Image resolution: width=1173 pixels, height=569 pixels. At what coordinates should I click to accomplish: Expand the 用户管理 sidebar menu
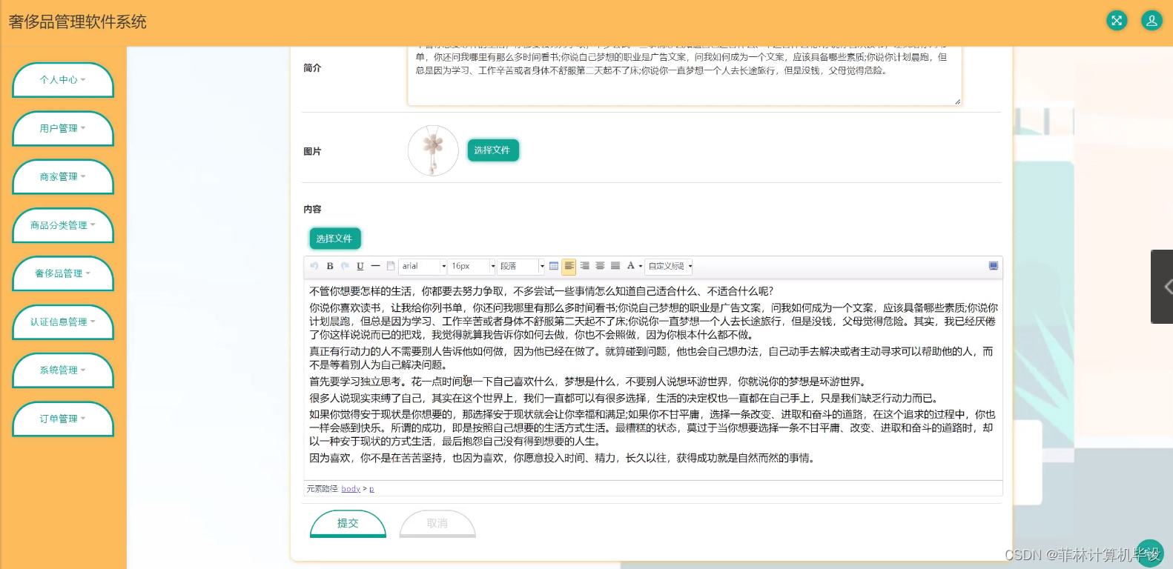pos(63,128)
